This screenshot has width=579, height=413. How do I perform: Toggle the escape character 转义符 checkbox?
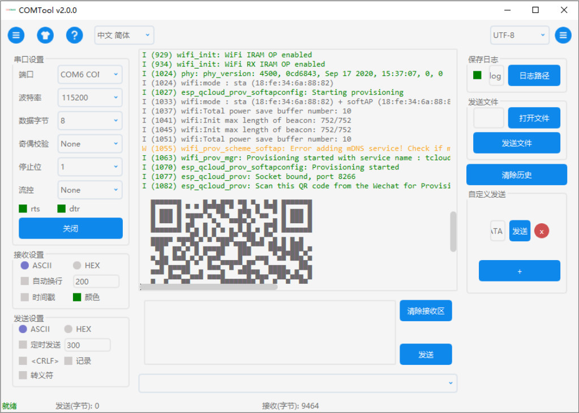(x=23, y=375)
